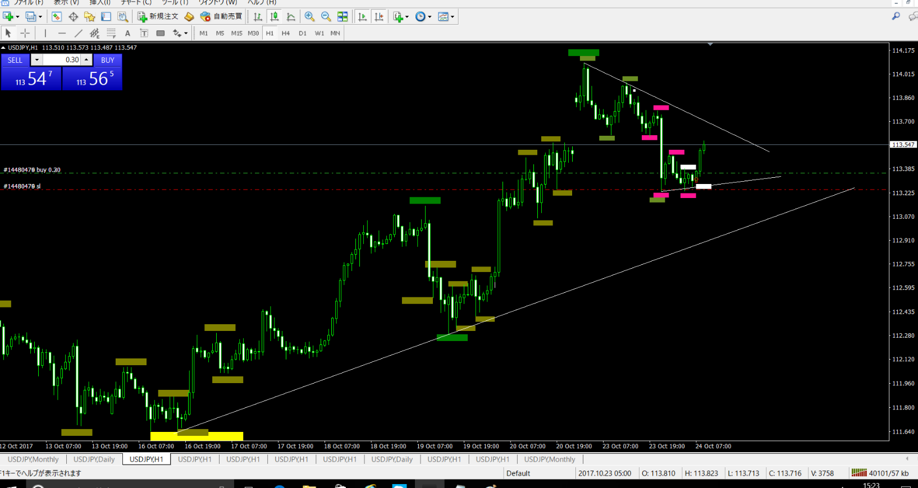Select the cursor pointer tool
Viewport: 918px width, 488px height.
[8, 33]
